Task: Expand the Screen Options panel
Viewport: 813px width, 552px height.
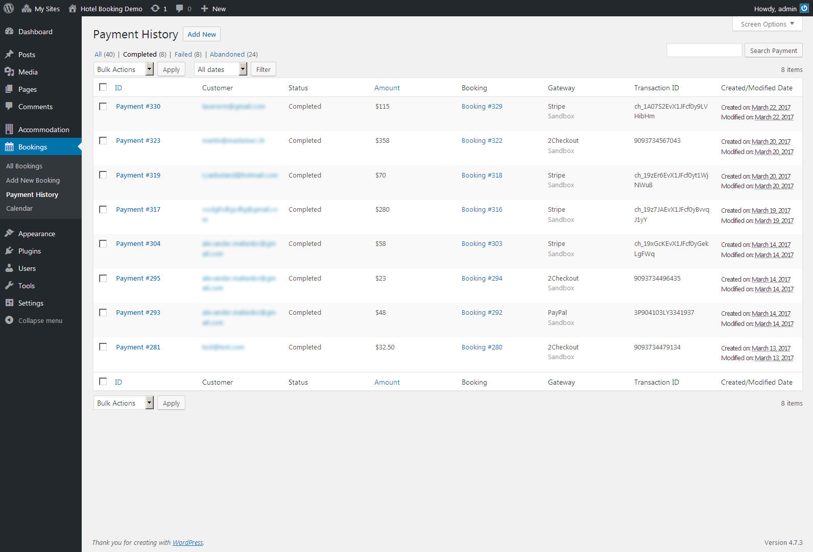Action: pyautogui.click(x=767, y=24)
